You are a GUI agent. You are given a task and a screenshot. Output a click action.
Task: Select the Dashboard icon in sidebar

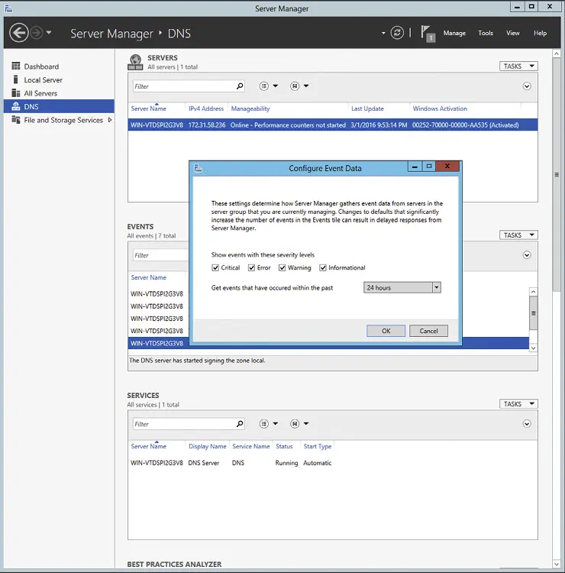pos(16,66)
